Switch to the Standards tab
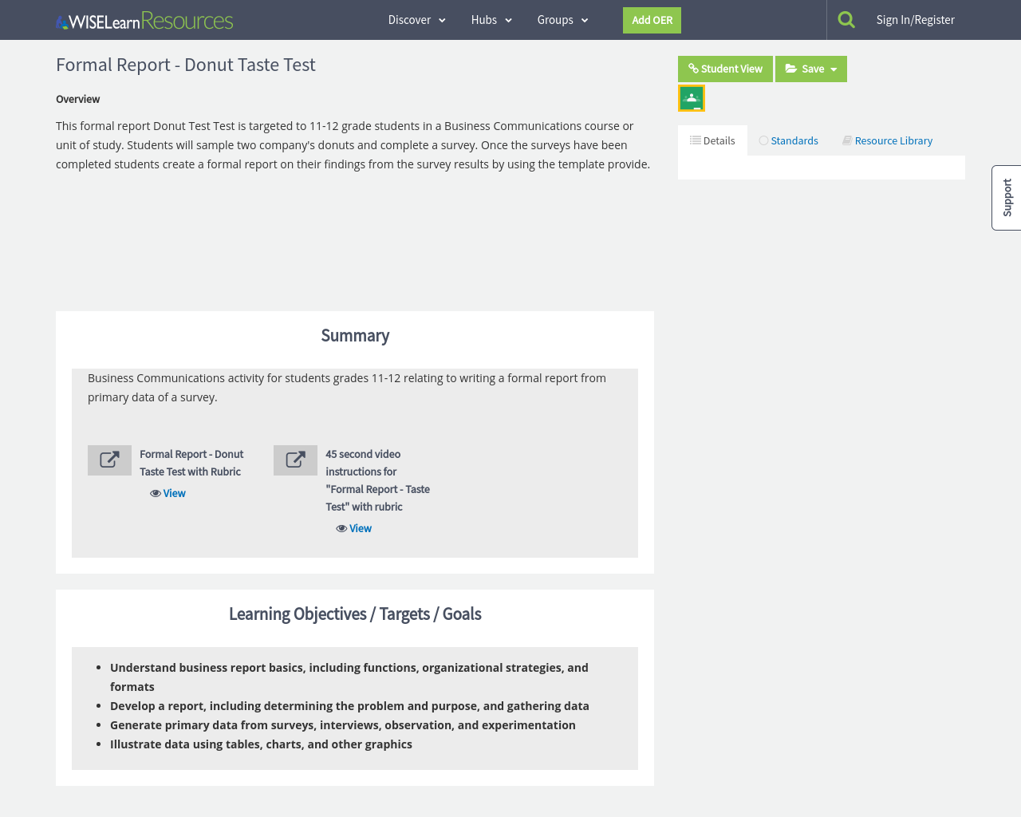1021x817 pixels. (788, 141)
